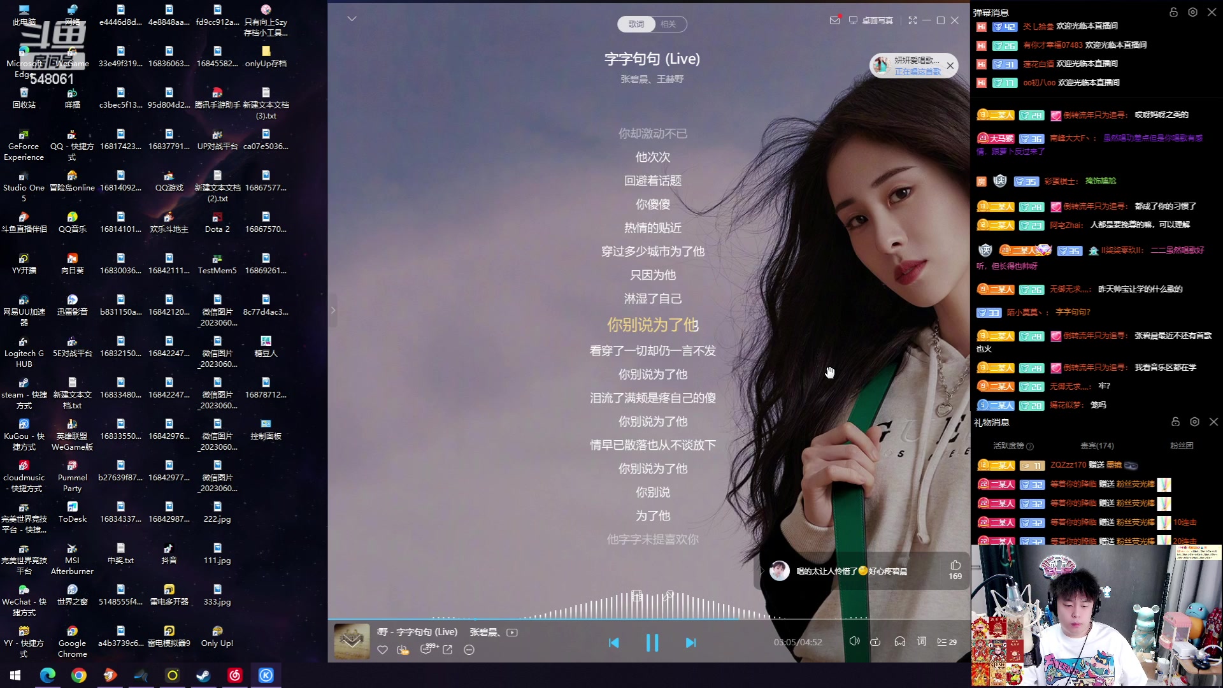1223x688 pixels.
Task: Toggle lock on 礼物消息 panel
Action: (x=1175, y=422)
